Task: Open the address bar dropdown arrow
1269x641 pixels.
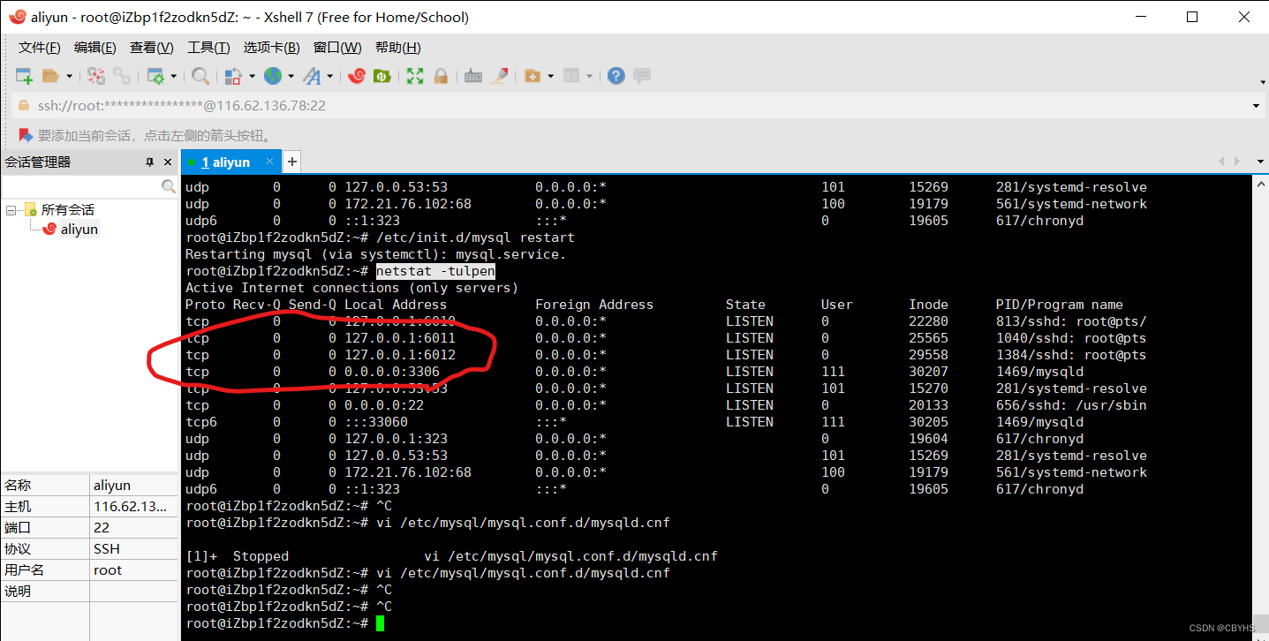Action: (x=1256, y=105)
